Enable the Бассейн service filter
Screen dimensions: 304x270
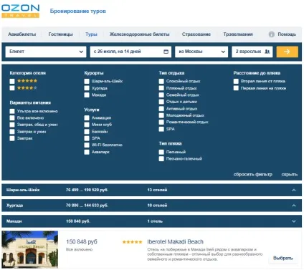tap(87, 132)
